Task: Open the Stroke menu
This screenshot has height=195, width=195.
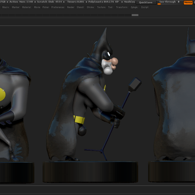Action: (90, 7)
